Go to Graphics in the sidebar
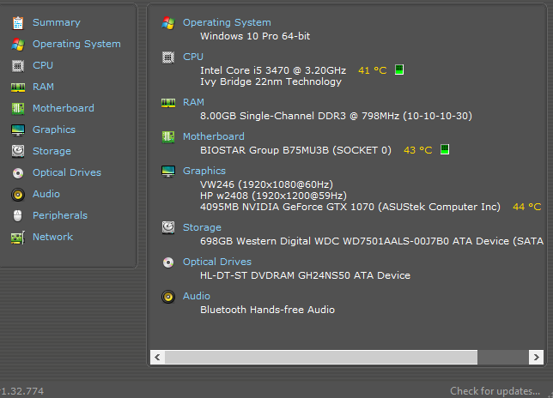Viewport: 553px width, 398px height. coord(54,130)
